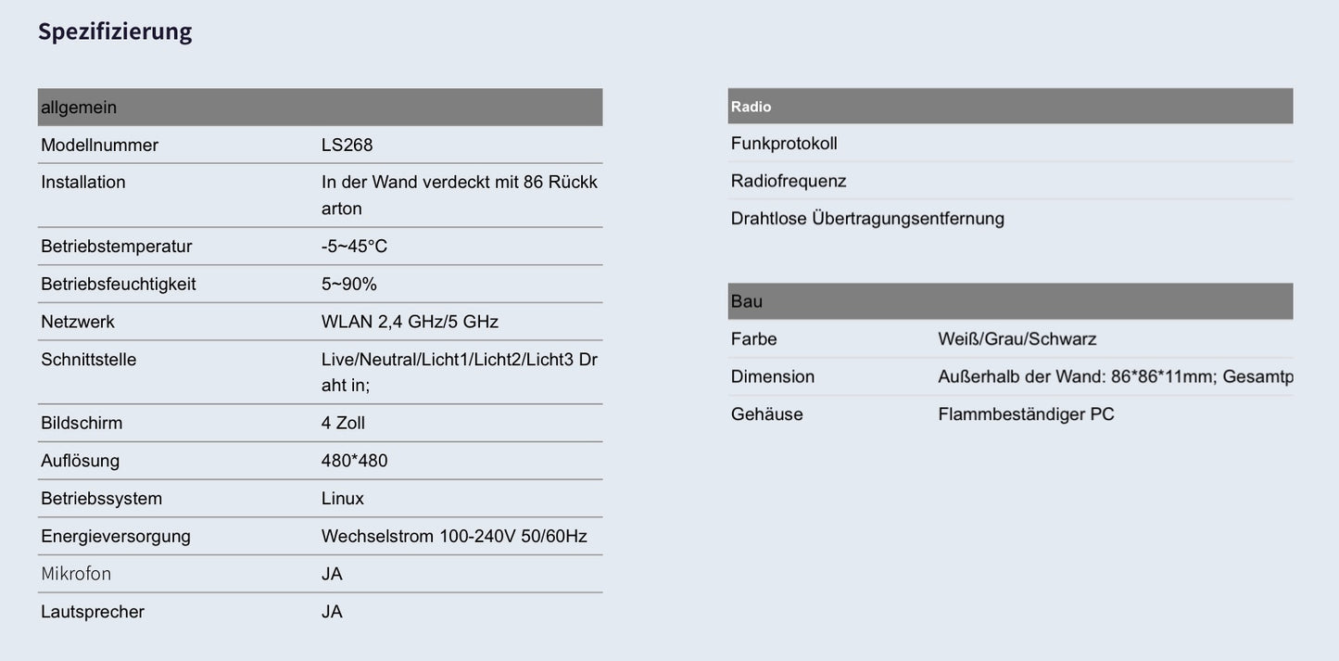This screenshot has height=661, width=1339.
Task: Select the Lautsprecher row label
Action: coord(93,612)
